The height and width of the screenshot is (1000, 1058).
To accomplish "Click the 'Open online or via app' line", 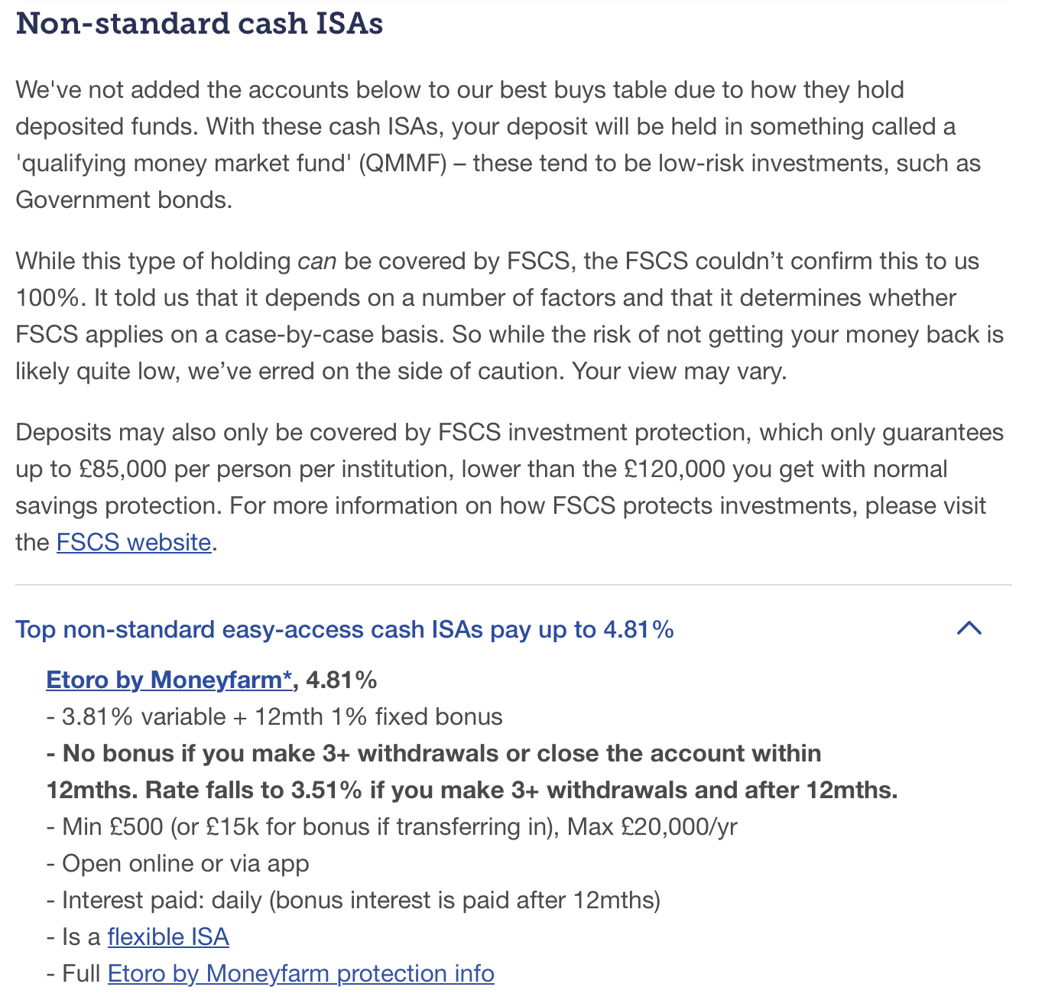I will click(177, 863).
